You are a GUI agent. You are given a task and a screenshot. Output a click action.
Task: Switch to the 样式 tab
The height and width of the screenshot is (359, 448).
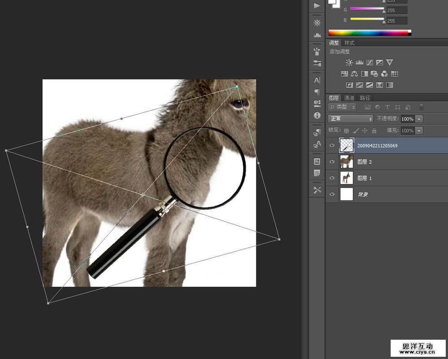pyautogui.click(x=349, y=43)
